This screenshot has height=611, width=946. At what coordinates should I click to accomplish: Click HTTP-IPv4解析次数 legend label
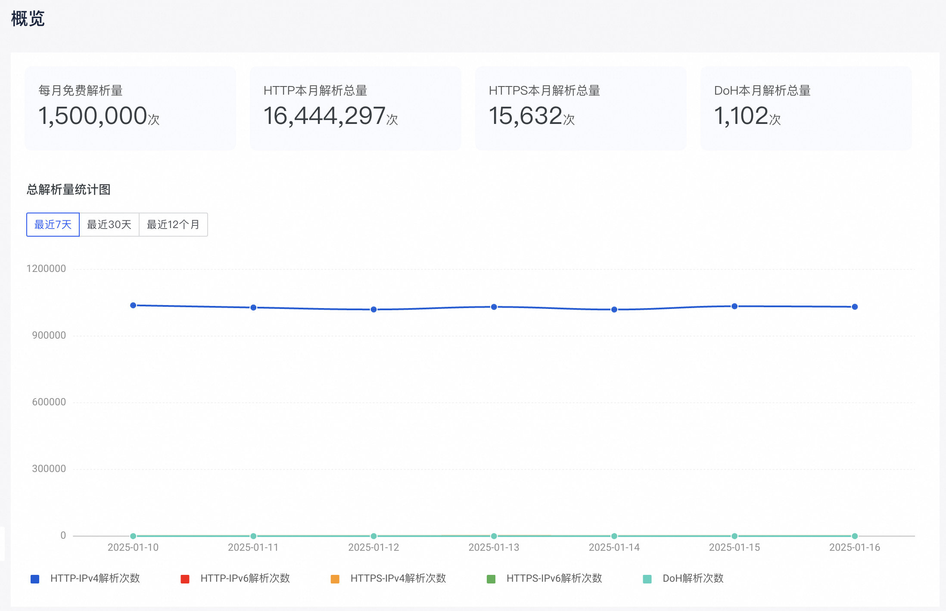click(95, 578)
